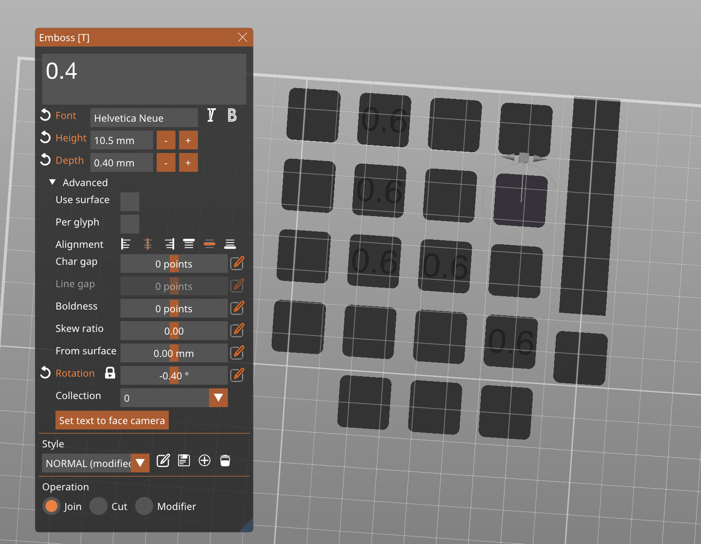The height and width of the screenshot is (544, 701).
Task: Align text to the top
Action: click(x=189, y=244)
